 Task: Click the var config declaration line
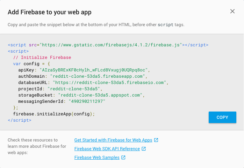[x=31, y=63]
